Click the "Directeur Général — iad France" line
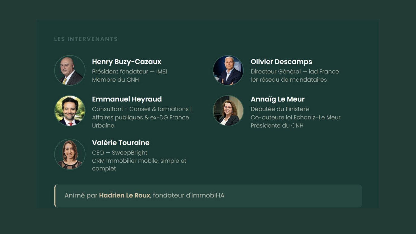Screen dimensions: 416x234 (294, 72)
